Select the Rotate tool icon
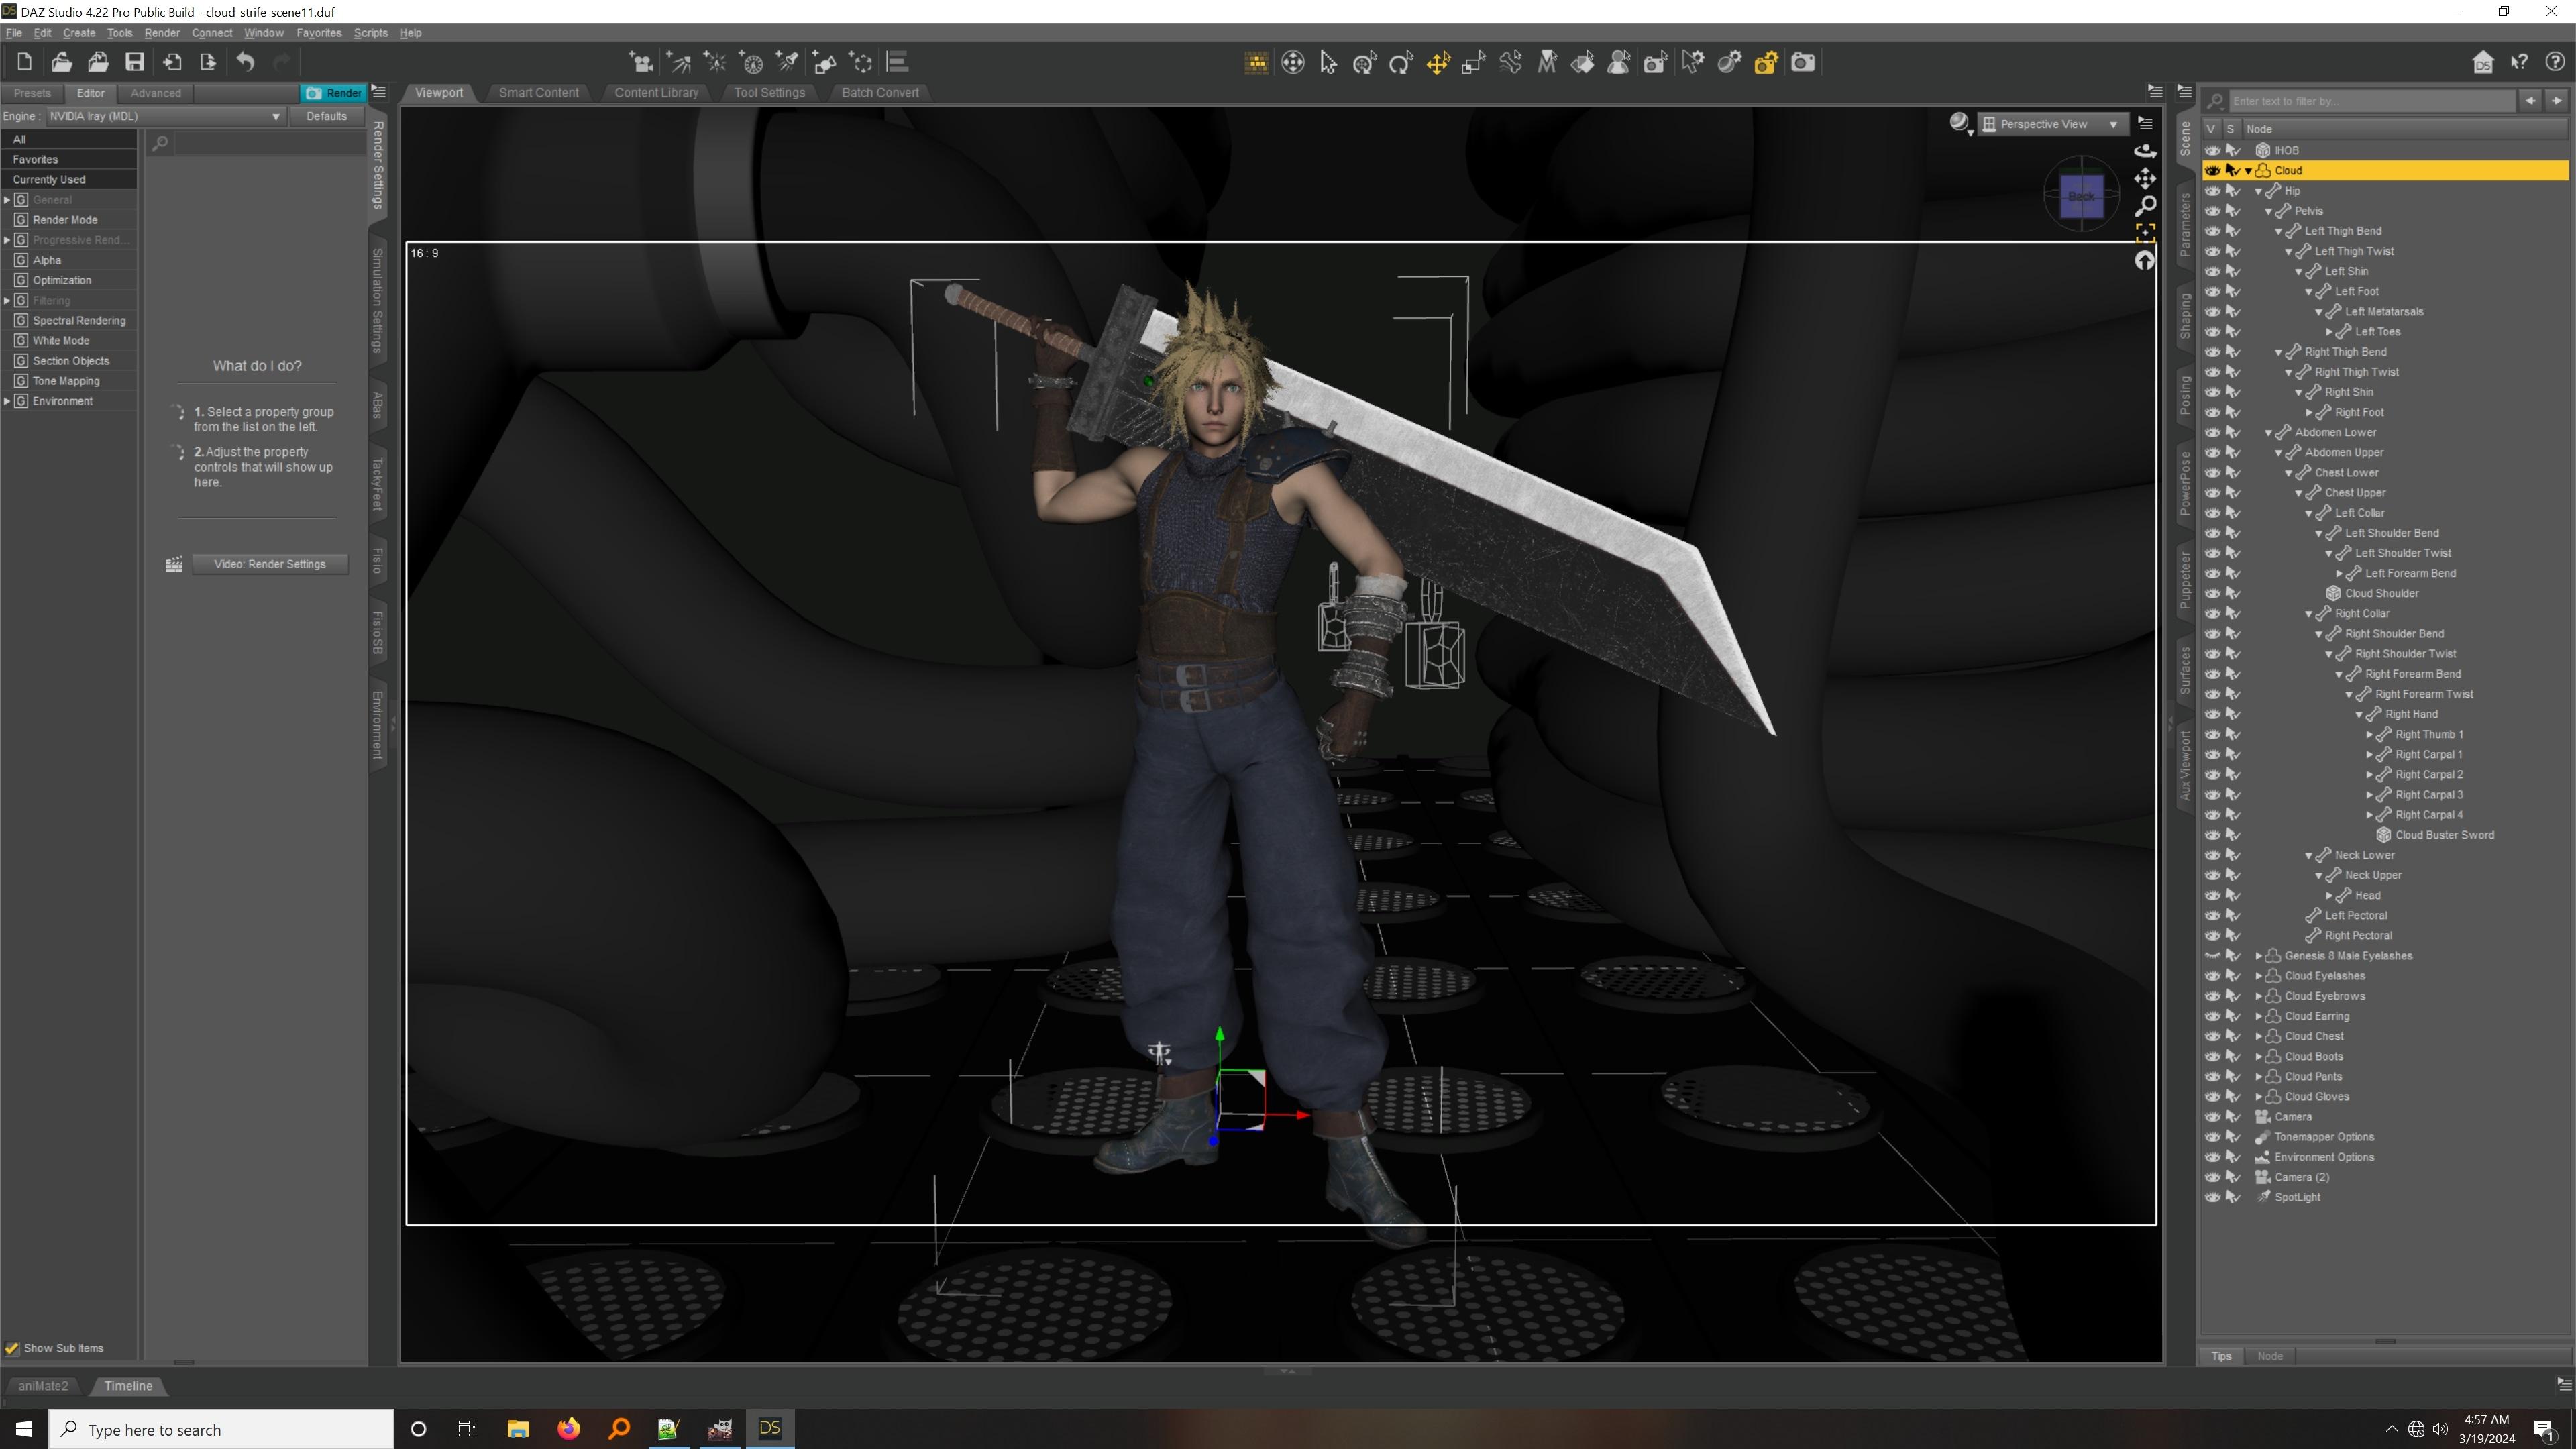2576x1449 pixels. (x=1401, y=63)
